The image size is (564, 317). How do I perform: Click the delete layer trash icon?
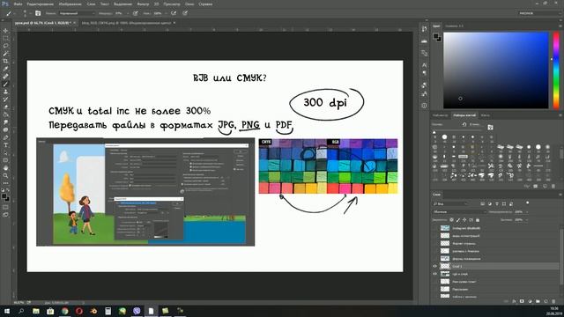tap(553, 301)
